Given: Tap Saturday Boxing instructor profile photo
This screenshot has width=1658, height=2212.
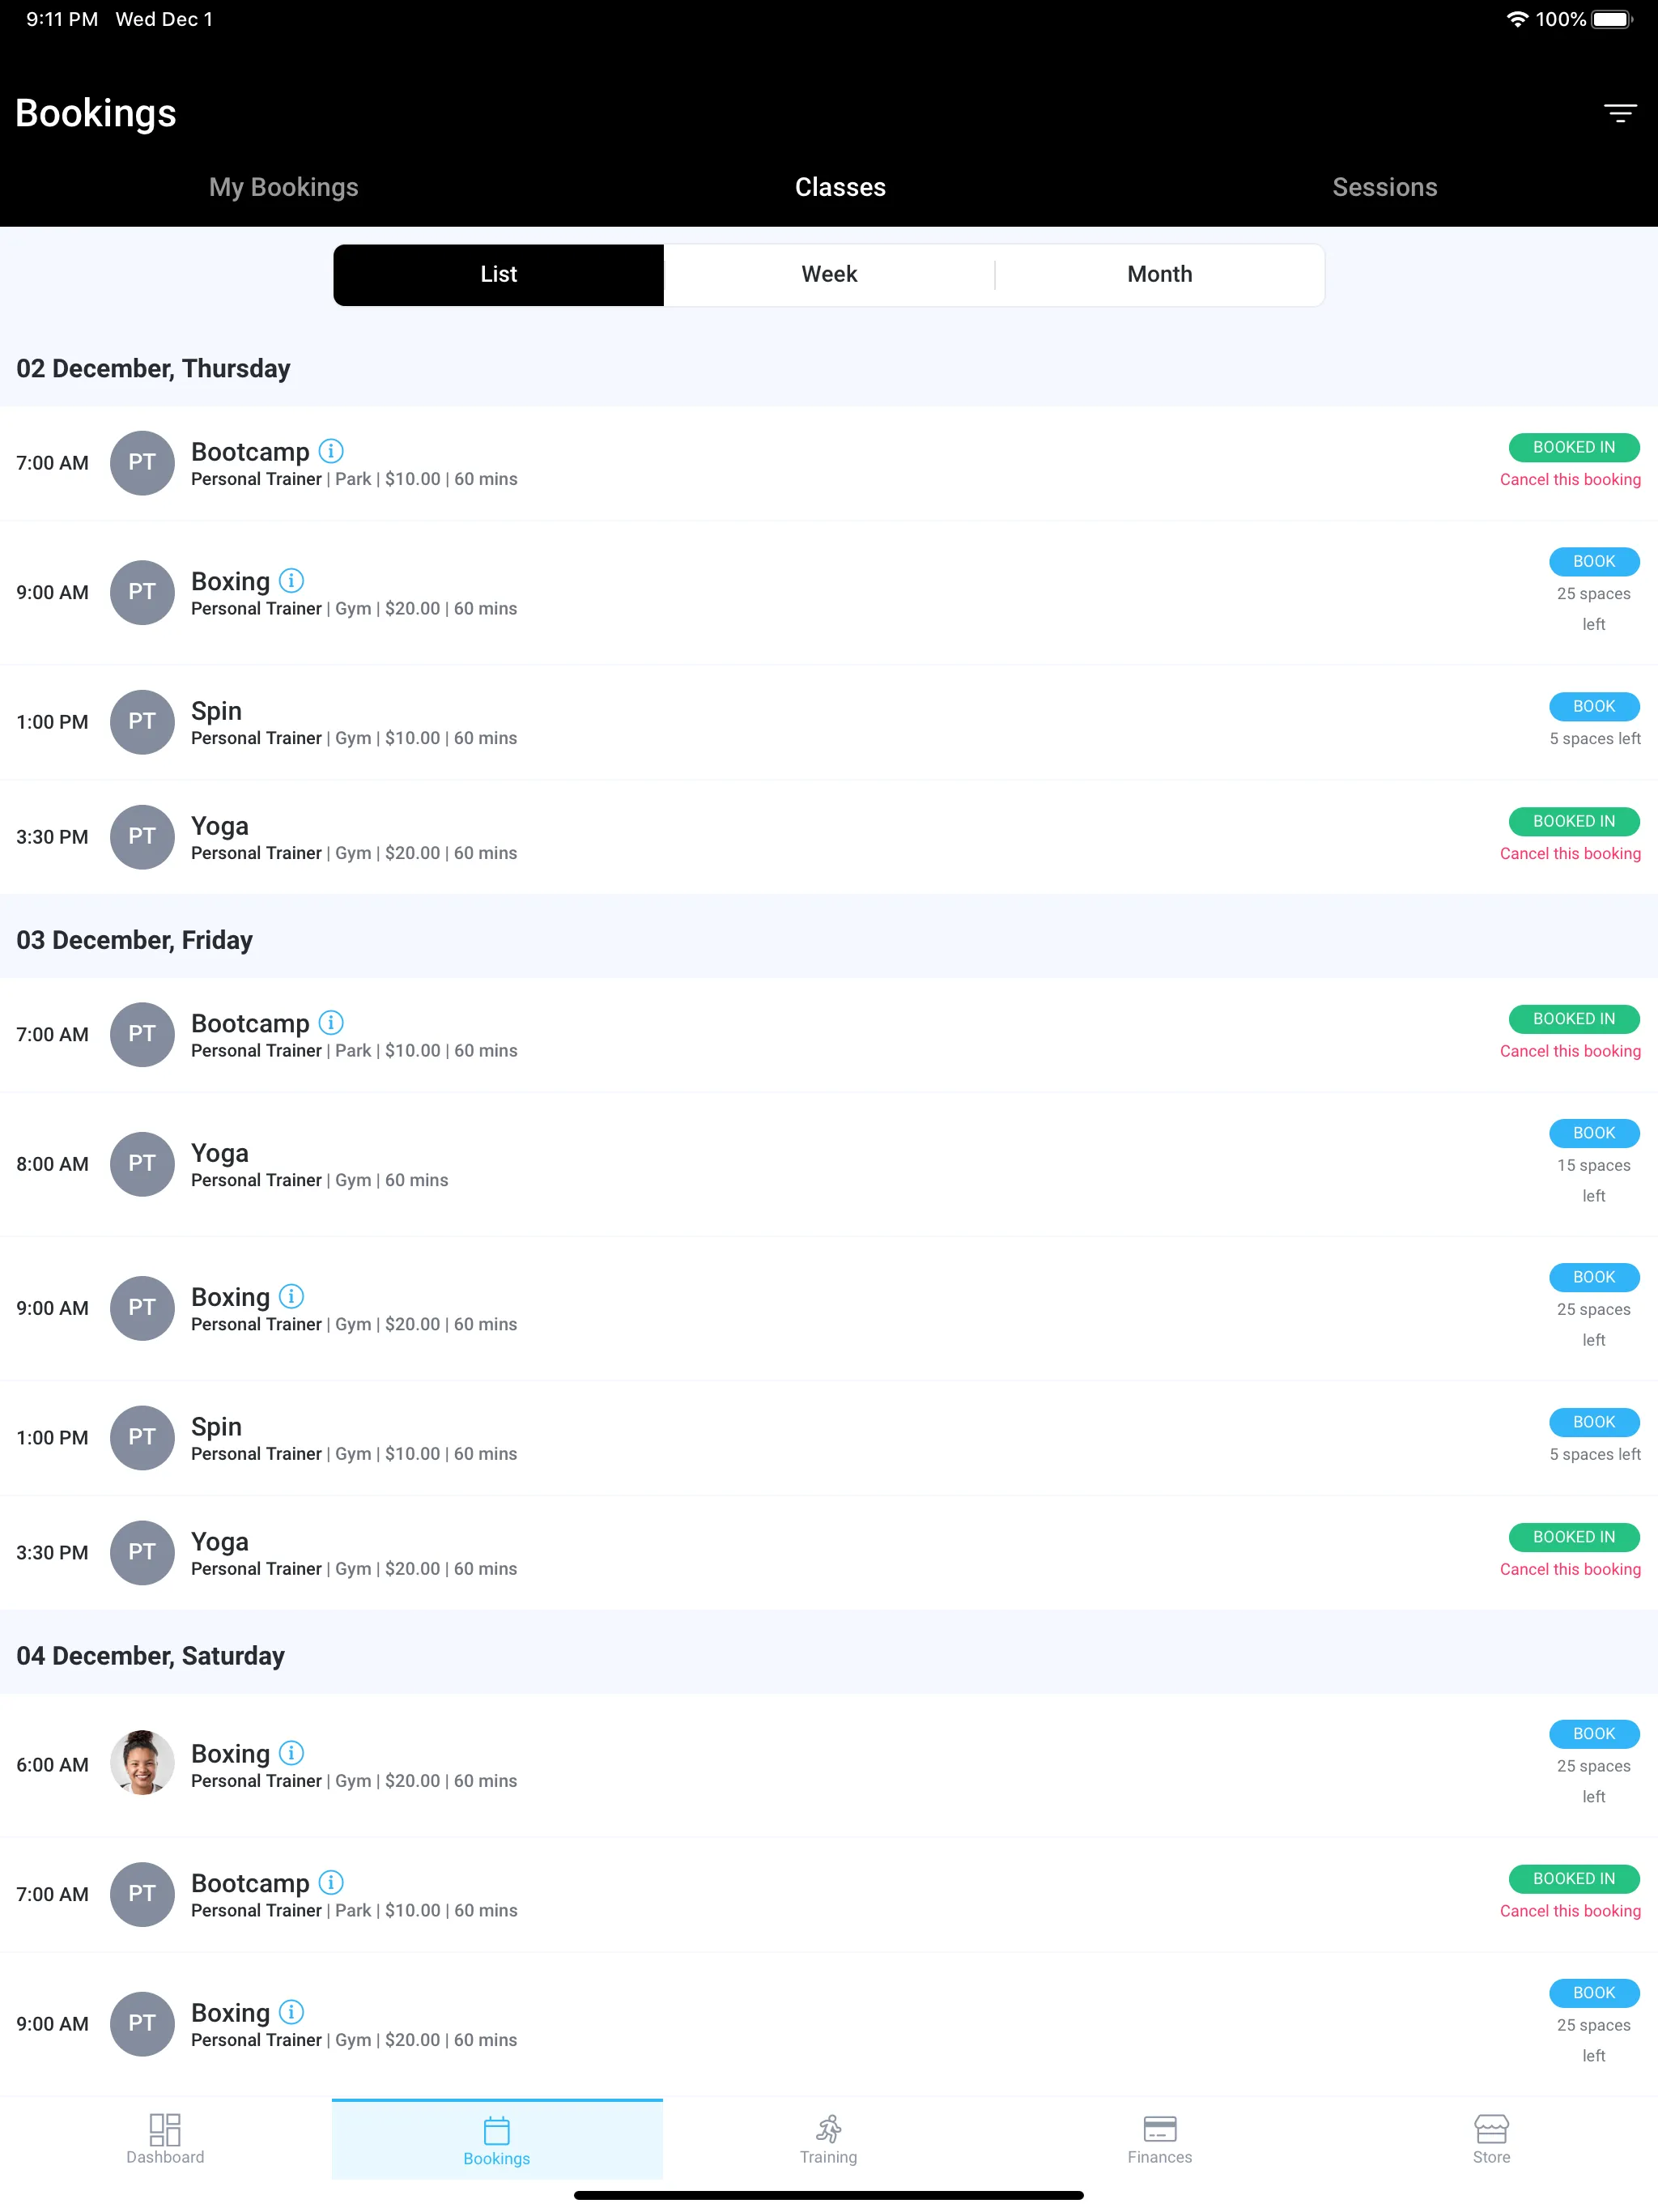Looking at the screenshot, I should coord(139,1761).
